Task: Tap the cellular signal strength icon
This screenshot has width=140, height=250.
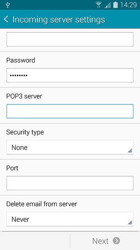Action: pos(108,5)
